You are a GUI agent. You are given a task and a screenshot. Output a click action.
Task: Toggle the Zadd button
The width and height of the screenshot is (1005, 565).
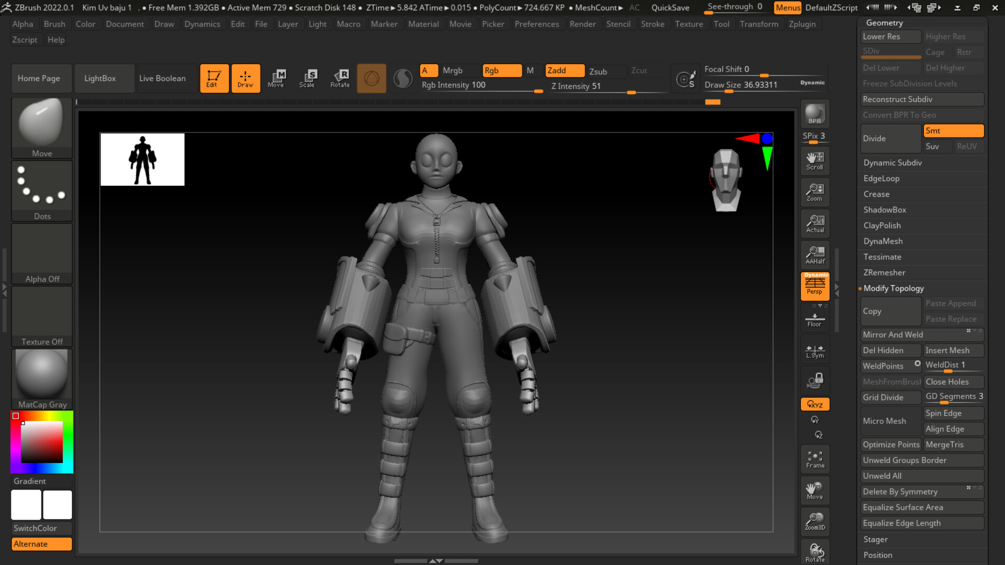pyautogui.click(x=565, y=71)
